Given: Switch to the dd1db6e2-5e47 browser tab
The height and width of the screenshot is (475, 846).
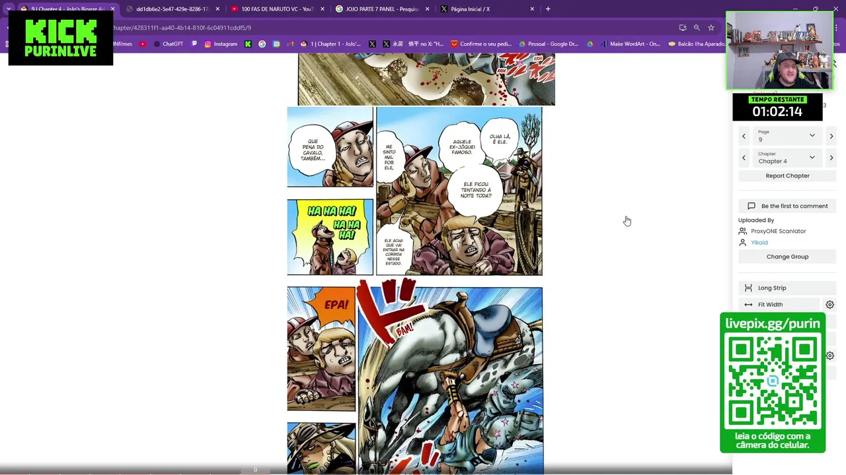Looking at the screenshot, I should tap(172, 9).
